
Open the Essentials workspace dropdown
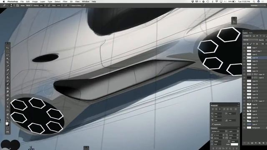point(258,5)
